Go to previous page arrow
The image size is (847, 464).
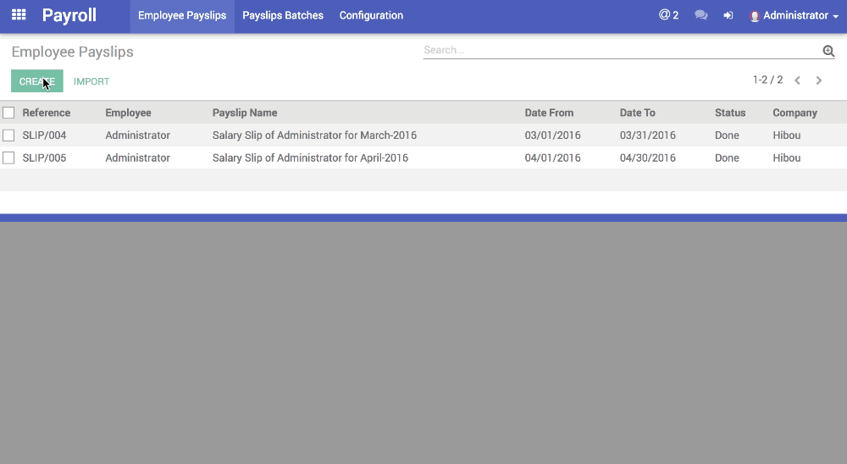[797, 80]
